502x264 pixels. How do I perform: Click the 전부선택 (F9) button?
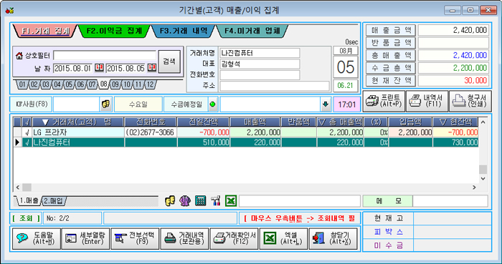pyautogui.click(x=135, y=238)
